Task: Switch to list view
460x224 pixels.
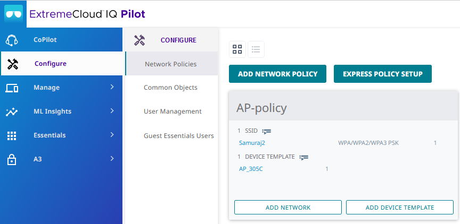Action: click(256, 49)
